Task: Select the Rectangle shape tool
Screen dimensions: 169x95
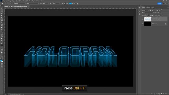Action: tap(2, 50)
